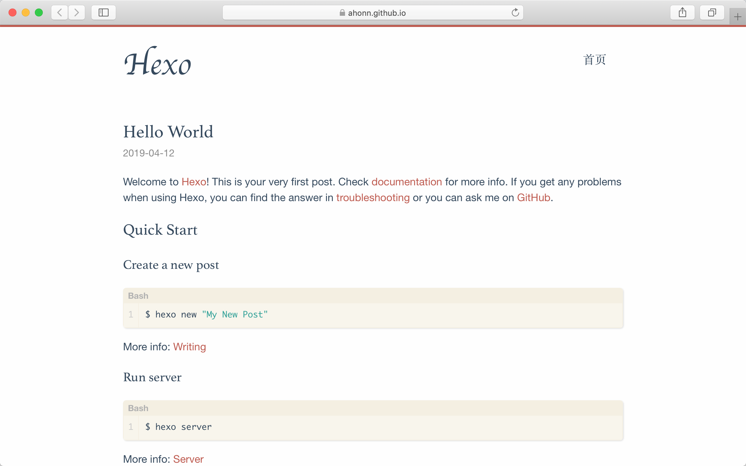Screen dimensions: 746x466
Task: Open the Share sheet icon
Action: (x=683, y=13)
